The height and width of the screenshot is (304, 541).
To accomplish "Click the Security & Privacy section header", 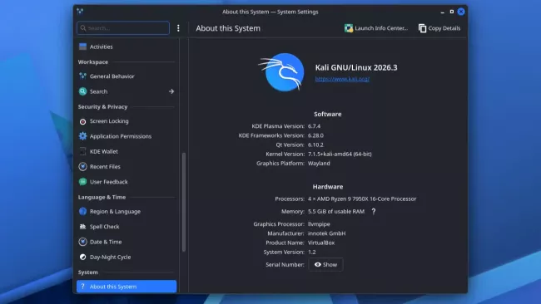I will tap(103, 106).
